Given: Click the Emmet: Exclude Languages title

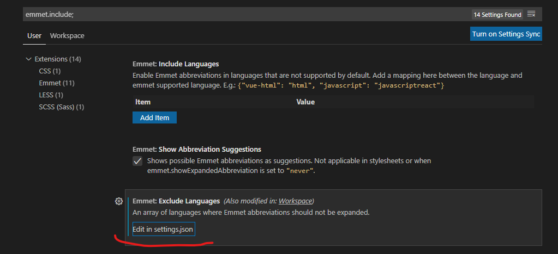Looking at the screenshot, I should [x=176, y=201].
